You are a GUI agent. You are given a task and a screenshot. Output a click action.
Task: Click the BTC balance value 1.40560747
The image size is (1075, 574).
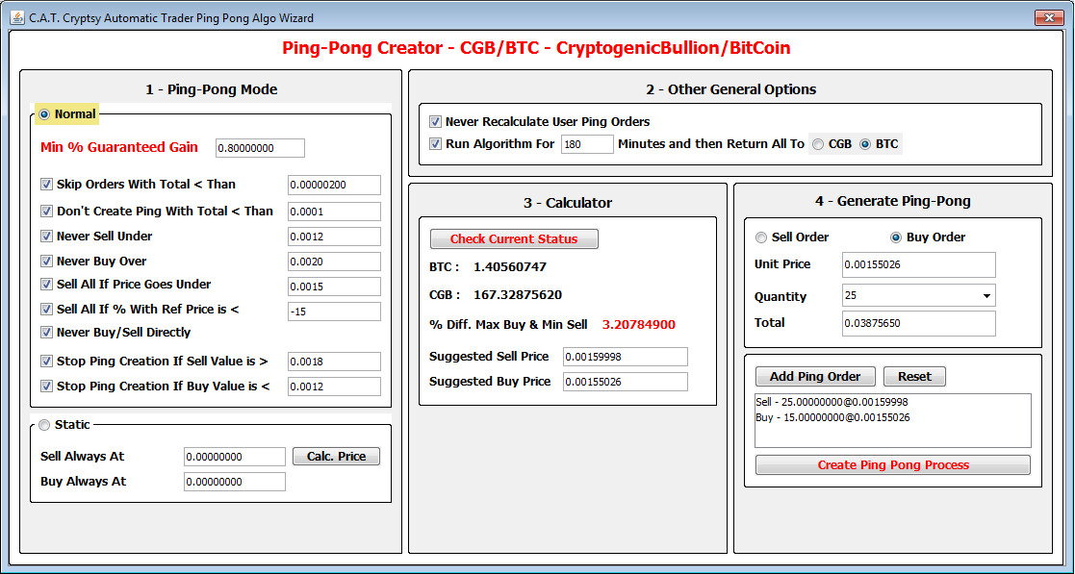click(510, 267)
